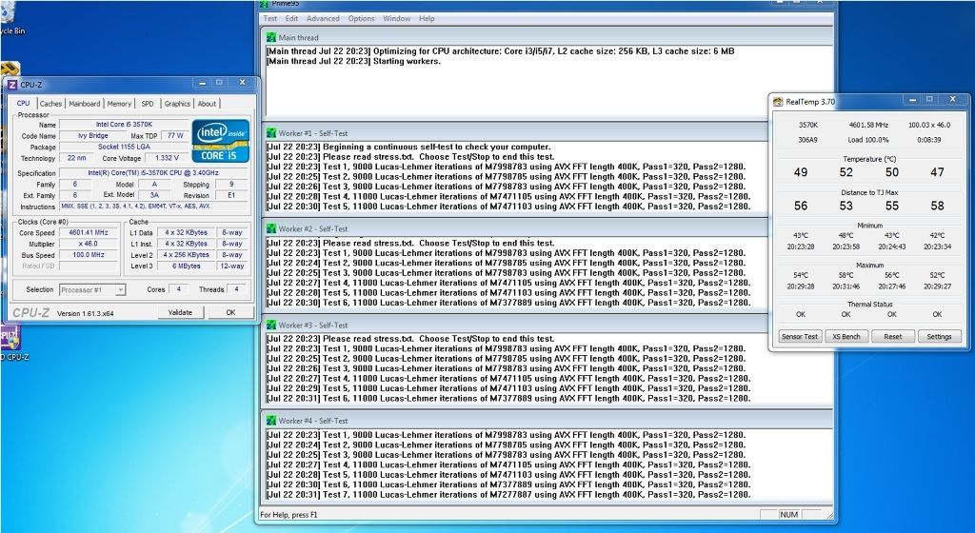Image resolution: width=975 pixels, height=533 pixels.
Task: Click the CPU-Z title bar icon
Action: pos(11,85)
